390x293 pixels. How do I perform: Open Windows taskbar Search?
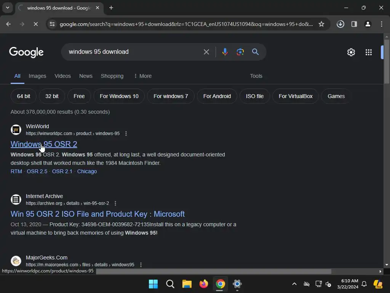[x=170, y=284]
